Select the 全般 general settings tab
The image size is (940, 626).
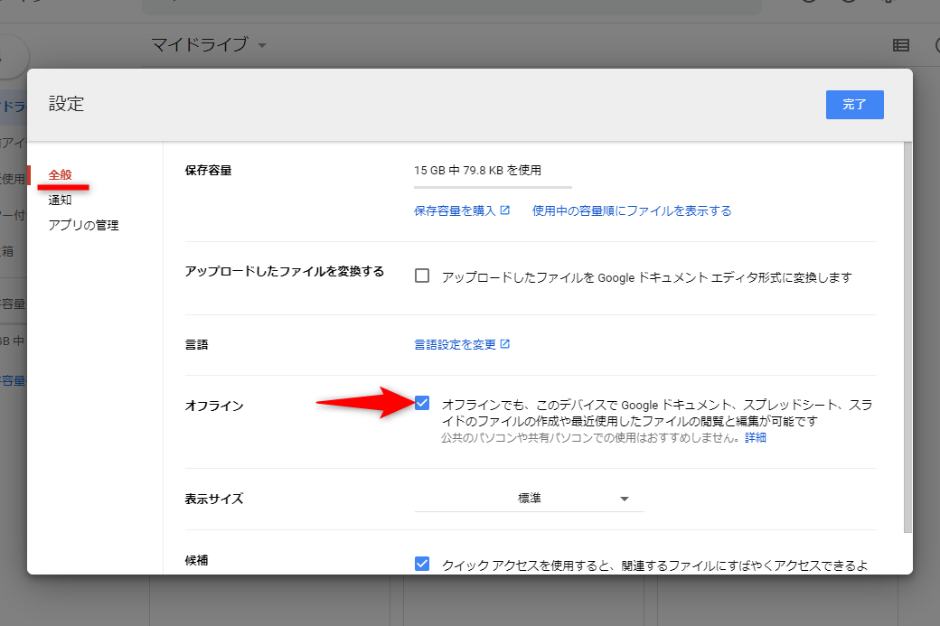tap(59, 174)
